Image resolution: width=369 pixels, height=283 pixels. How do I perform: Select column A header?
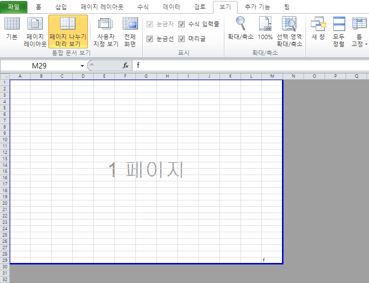point(20,76)
